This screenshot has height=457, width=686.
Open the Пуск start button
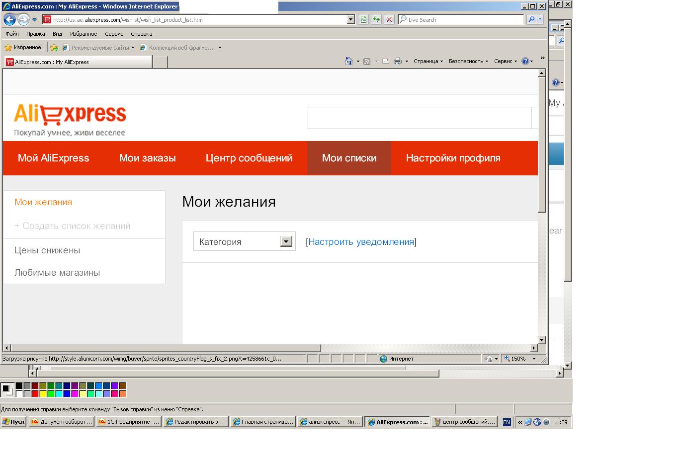tap(13, 422)
